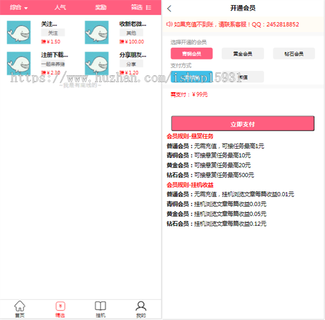Select the 钻石会员 membership option
Image resolution: width=325 pixels, height=320 pixels.
click(x=294, y=54)
